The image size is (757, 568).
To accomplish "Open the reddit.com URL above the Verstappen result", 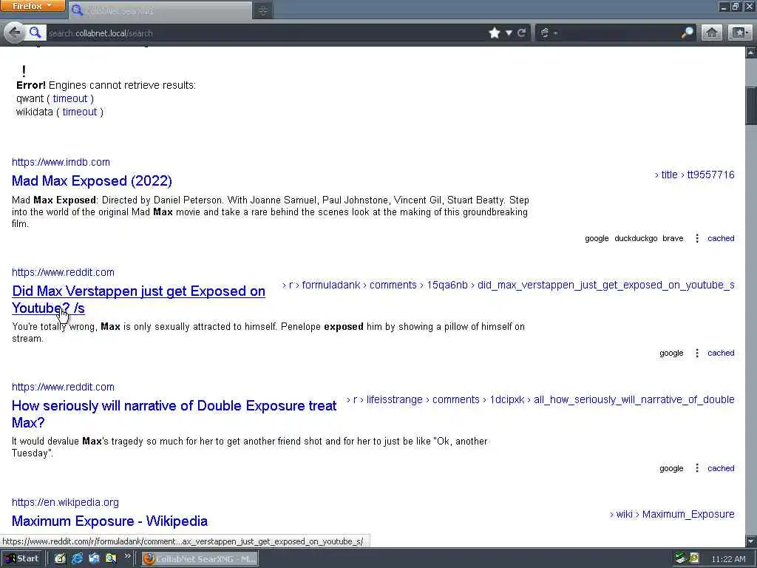I will [64, 272].
